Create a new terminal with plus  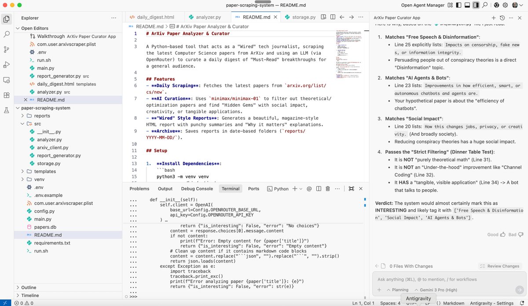tap(294, 188)
